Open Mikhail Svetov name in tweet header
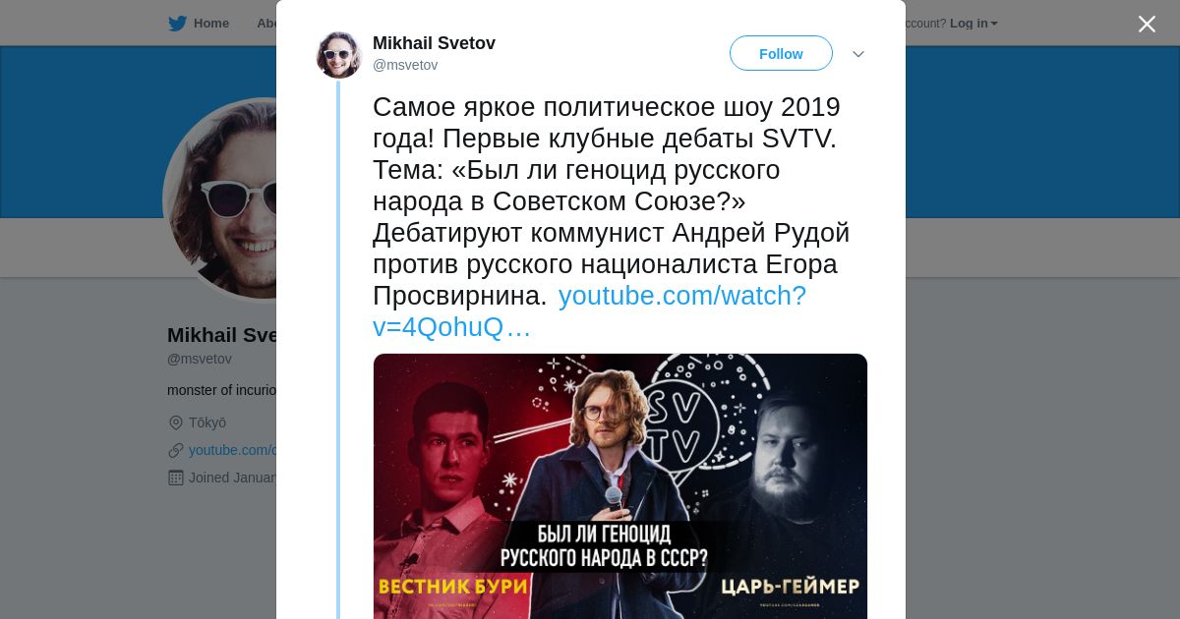1180x619 pixels. click(434, 43)
